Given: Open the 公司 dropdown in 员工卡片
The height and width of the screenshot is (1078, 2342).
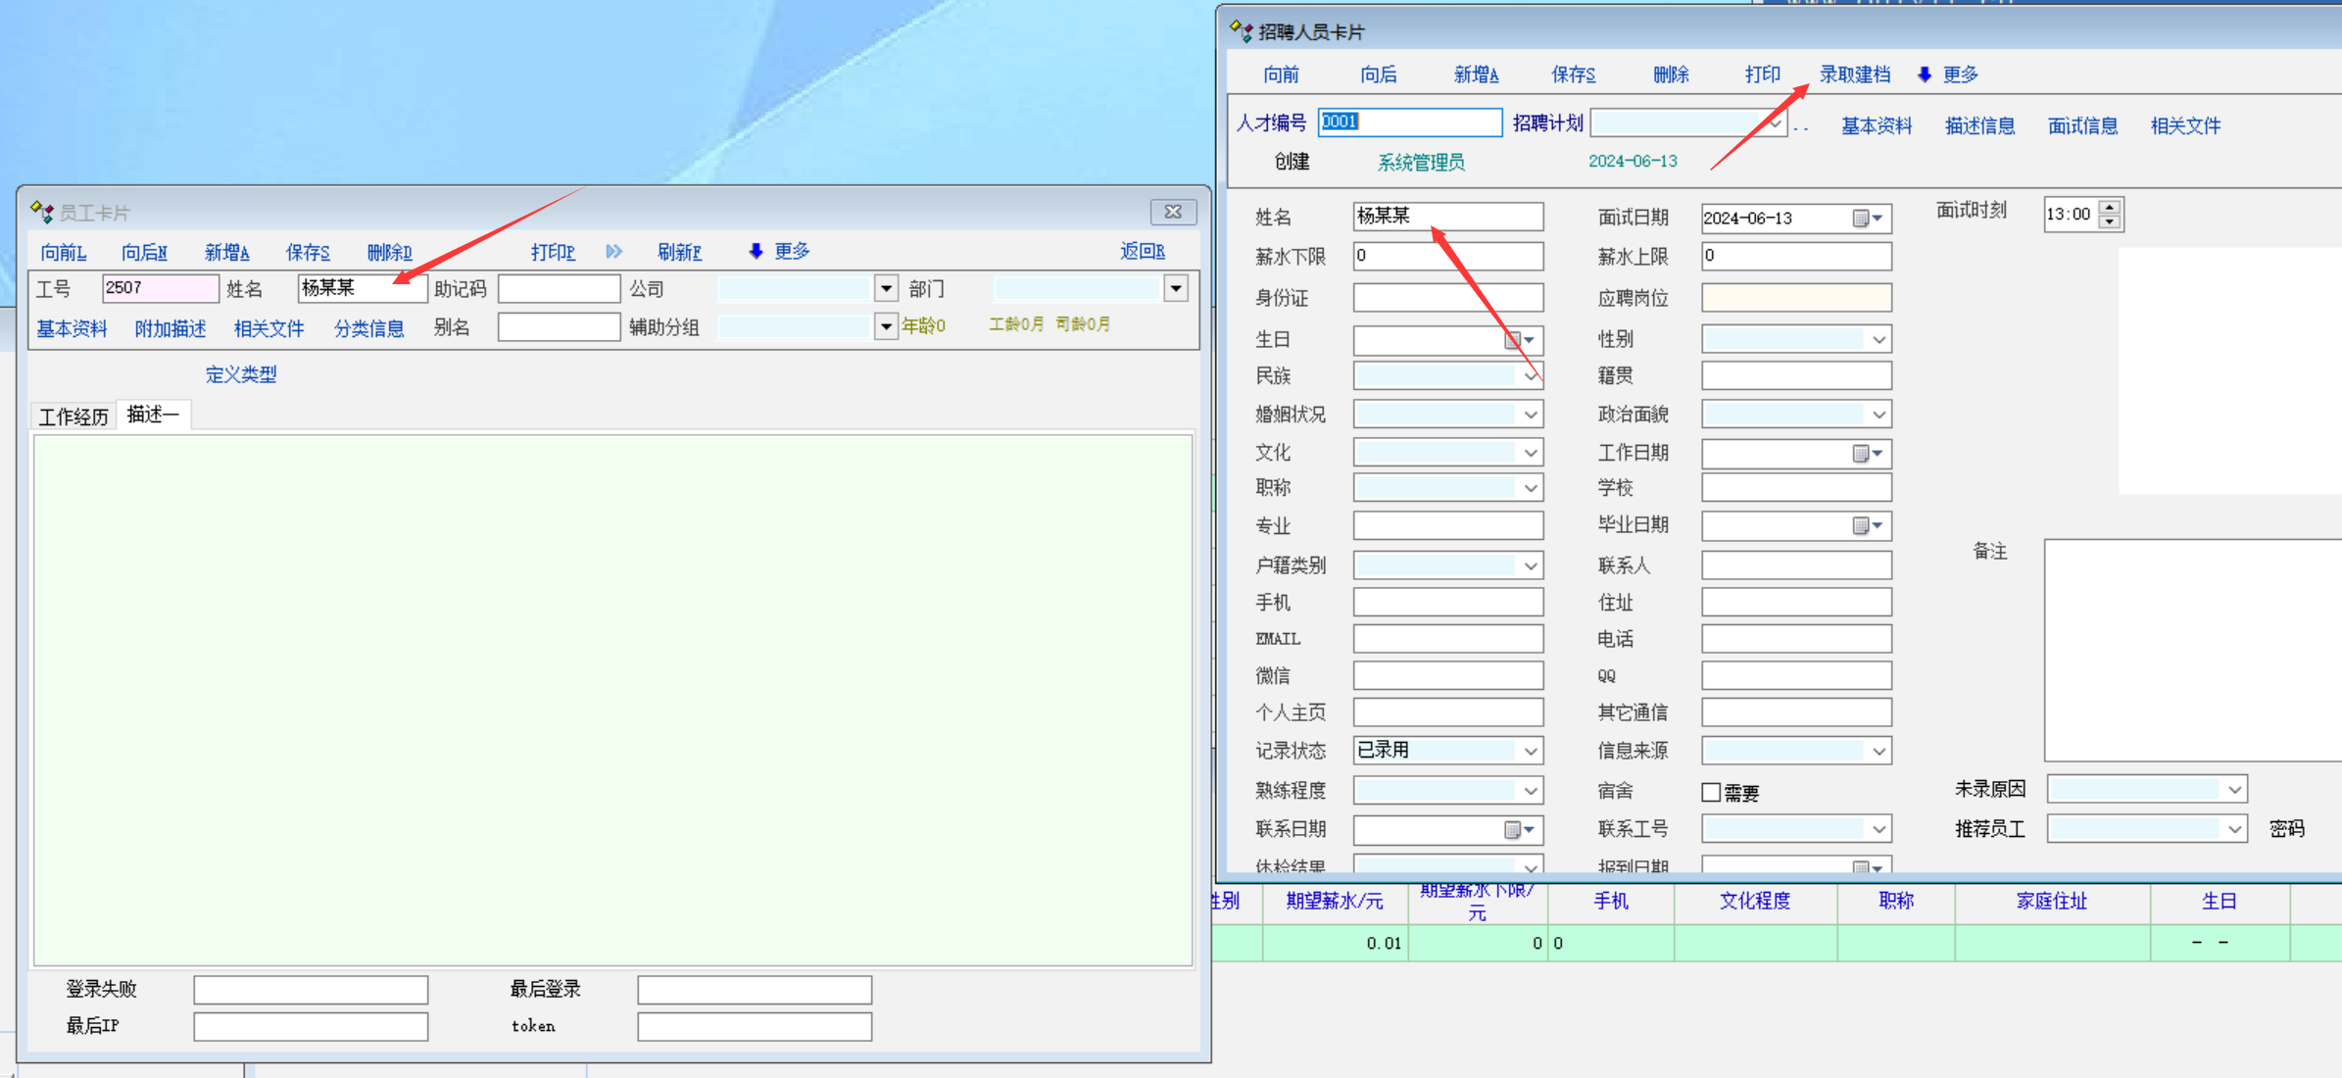Looking at the screenshot, I should [886, 288].
